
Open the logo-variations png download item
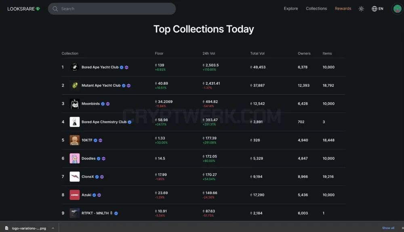(x=26, y=228)
